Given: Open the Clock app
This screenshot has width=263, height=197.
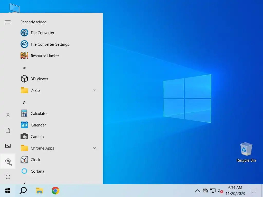Looking at the screenshot, I should [x=58, y=160].
